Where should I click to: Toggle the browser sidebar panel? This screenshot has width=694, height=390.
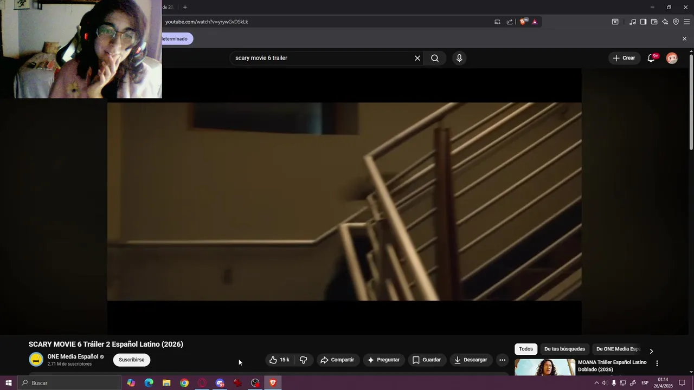pos(643,22)
